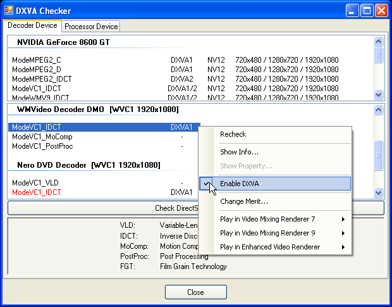Maximize the DXVA Checker window
This screenshot has width=392, height=307.
(367, 11)
